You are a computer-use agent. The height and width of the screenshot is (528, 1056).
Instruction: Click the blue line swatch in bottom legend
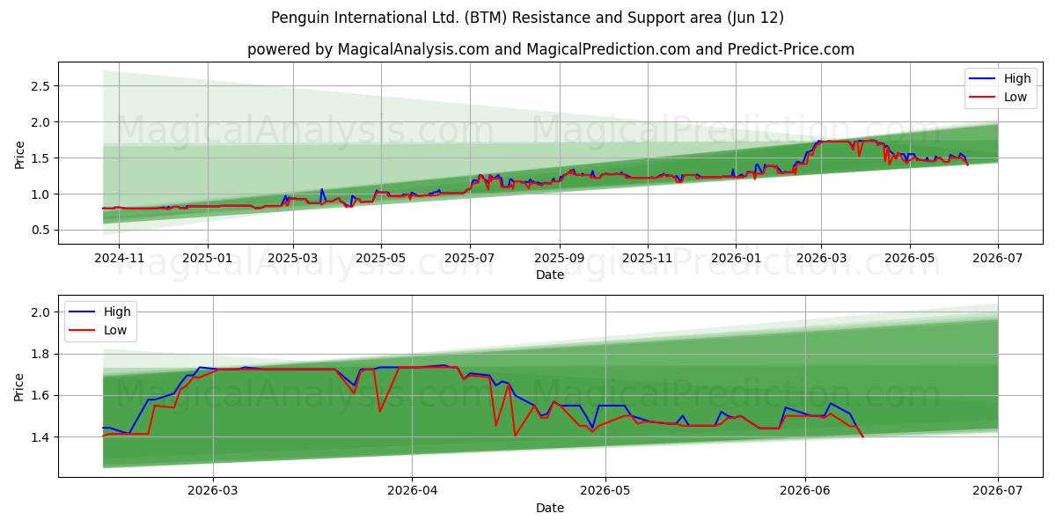click(x=82, y=312)
